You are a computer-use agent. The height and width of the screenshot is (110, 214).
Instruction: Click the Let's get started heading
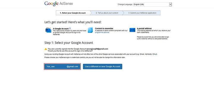pos(73,22)
